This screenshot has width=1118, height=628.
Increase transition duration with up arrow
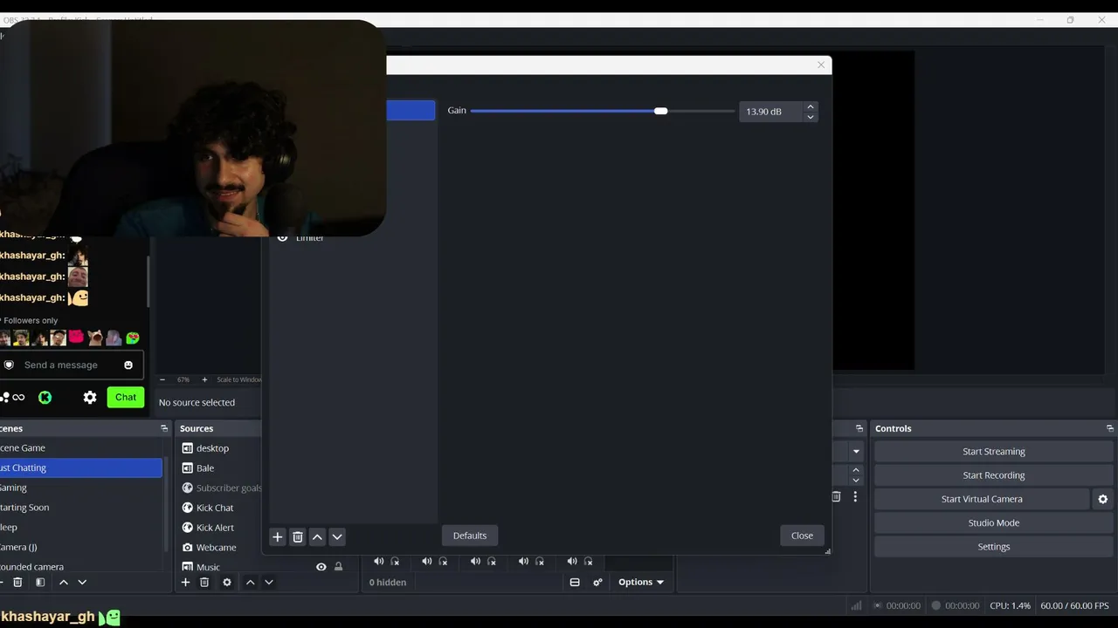pyautogui.click(x=856, y=470)
